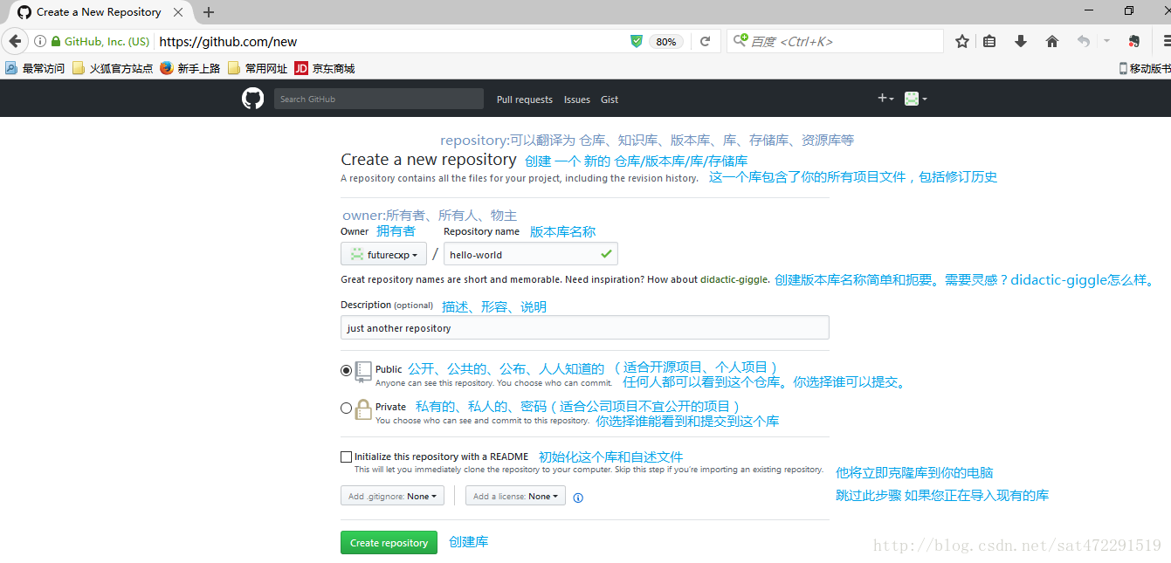Click the Owner label text
The image size is (1171, 563).
(355, 231)
